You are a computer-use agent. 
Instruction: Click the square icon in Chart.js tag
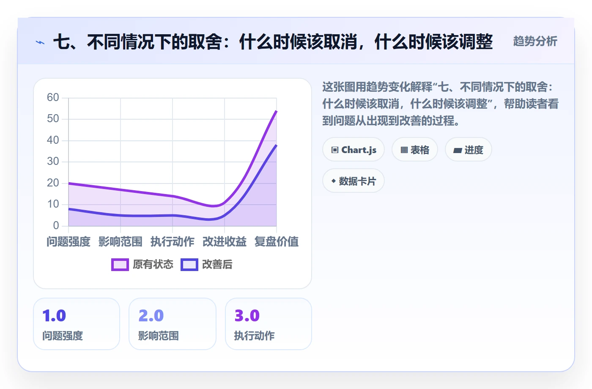coord(335,150)
